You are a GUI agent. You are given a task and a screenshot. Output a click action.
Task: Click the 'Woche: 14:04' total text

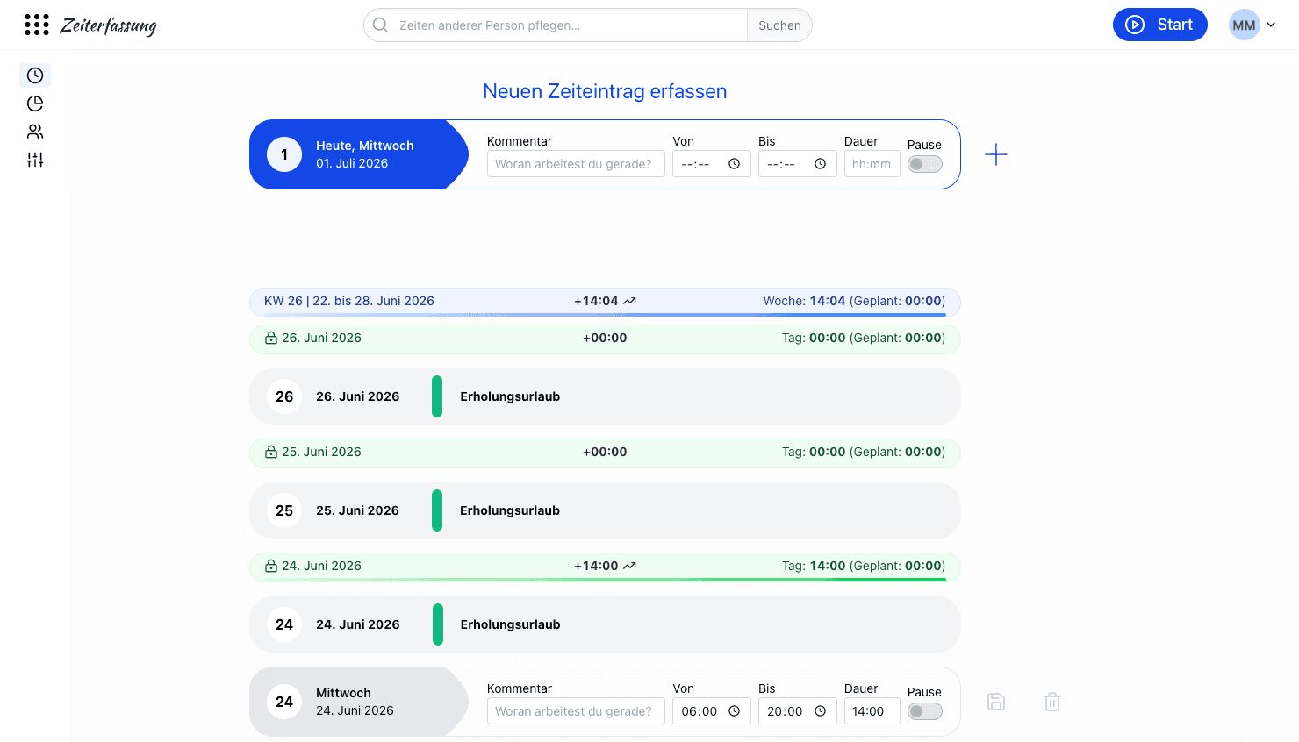tap(804, 301)
